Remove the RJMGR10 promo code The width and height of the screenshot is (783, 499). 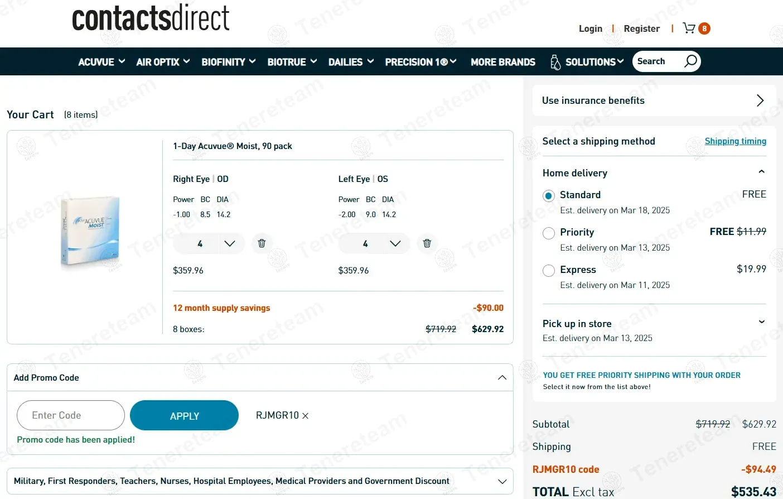pos(306,416)
